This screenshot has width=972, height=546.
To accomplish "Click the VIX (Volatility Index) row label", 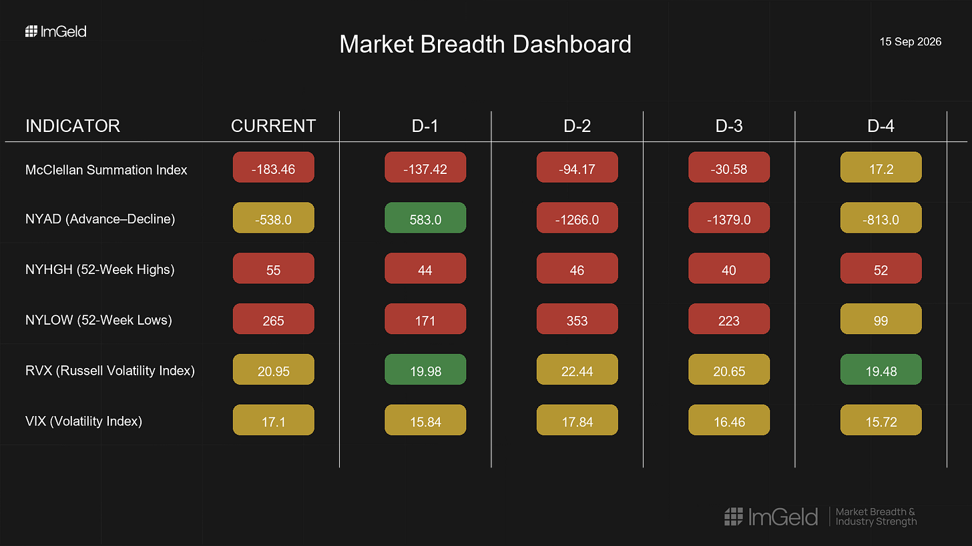I will (x=83, y=421).
